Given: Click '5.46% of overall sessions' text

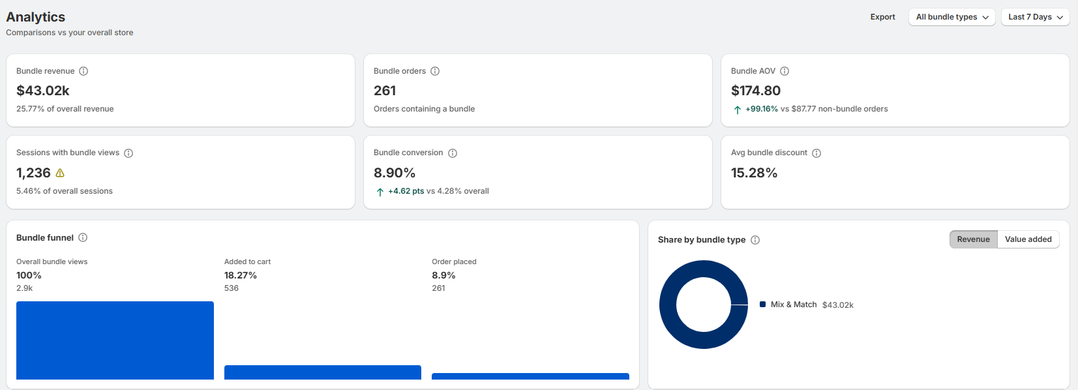Looking at the screenshot, I should 65,191.
